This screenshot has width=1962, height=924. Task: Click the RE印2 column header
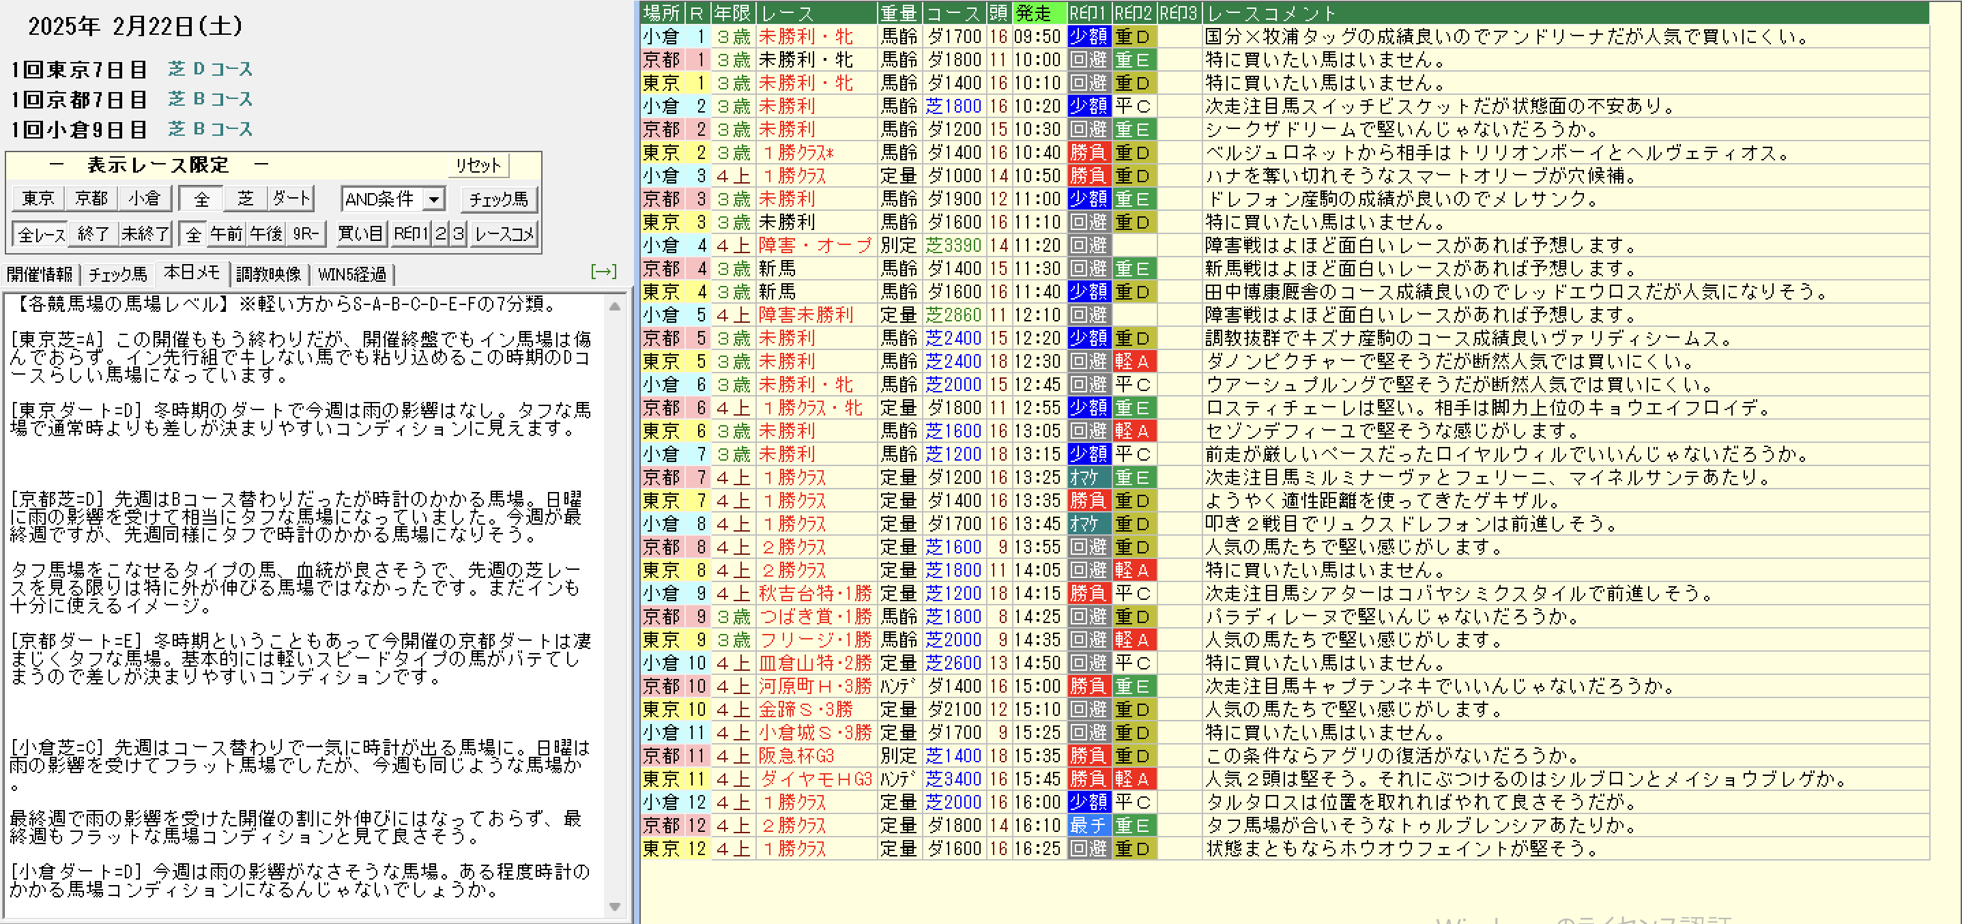tap(1134, 12)
